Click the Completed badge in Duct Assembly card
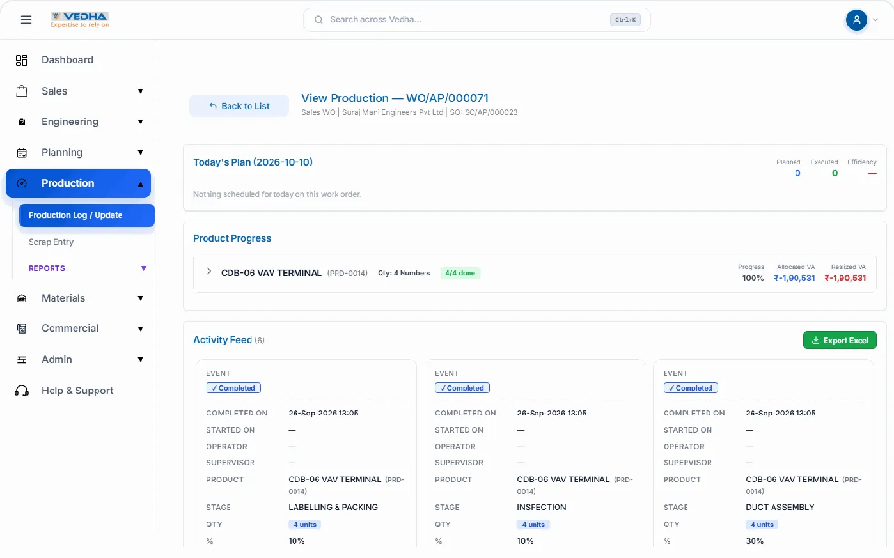 coord(691,388)
